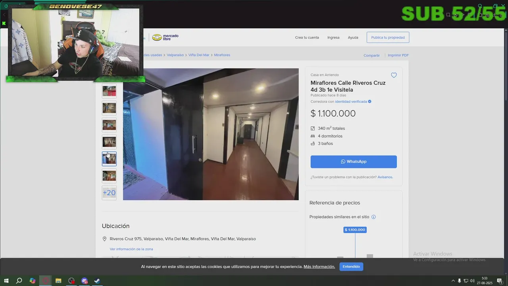Click the Publicado hace 8 días text
508x286 pixels.
pos(328,95)
